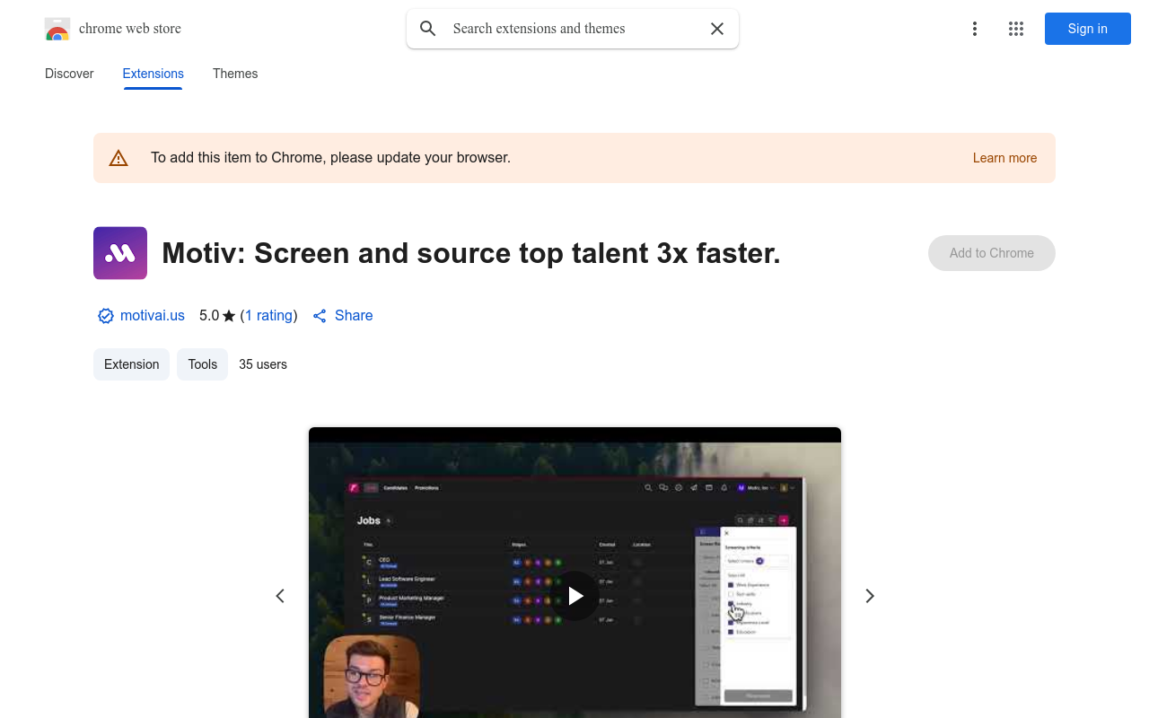Viewport: 1149px width, 718px height.
Task: Open the Google apps grid
Action: point(1016,29)
